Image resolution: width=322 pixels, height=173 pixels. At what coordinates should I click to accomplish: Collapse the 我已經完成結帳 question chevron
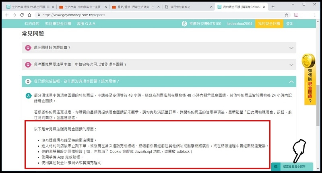pyautogui.click(x=291, y=81)
